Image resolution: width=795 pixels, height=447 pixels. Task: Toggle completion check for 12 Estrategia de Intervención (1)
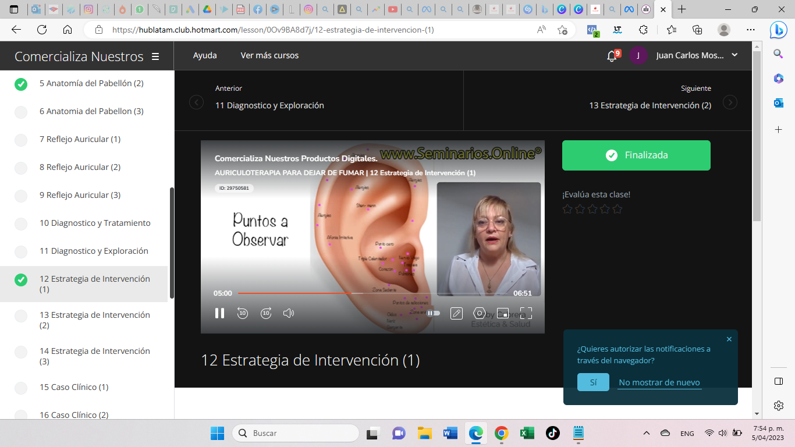21,280
